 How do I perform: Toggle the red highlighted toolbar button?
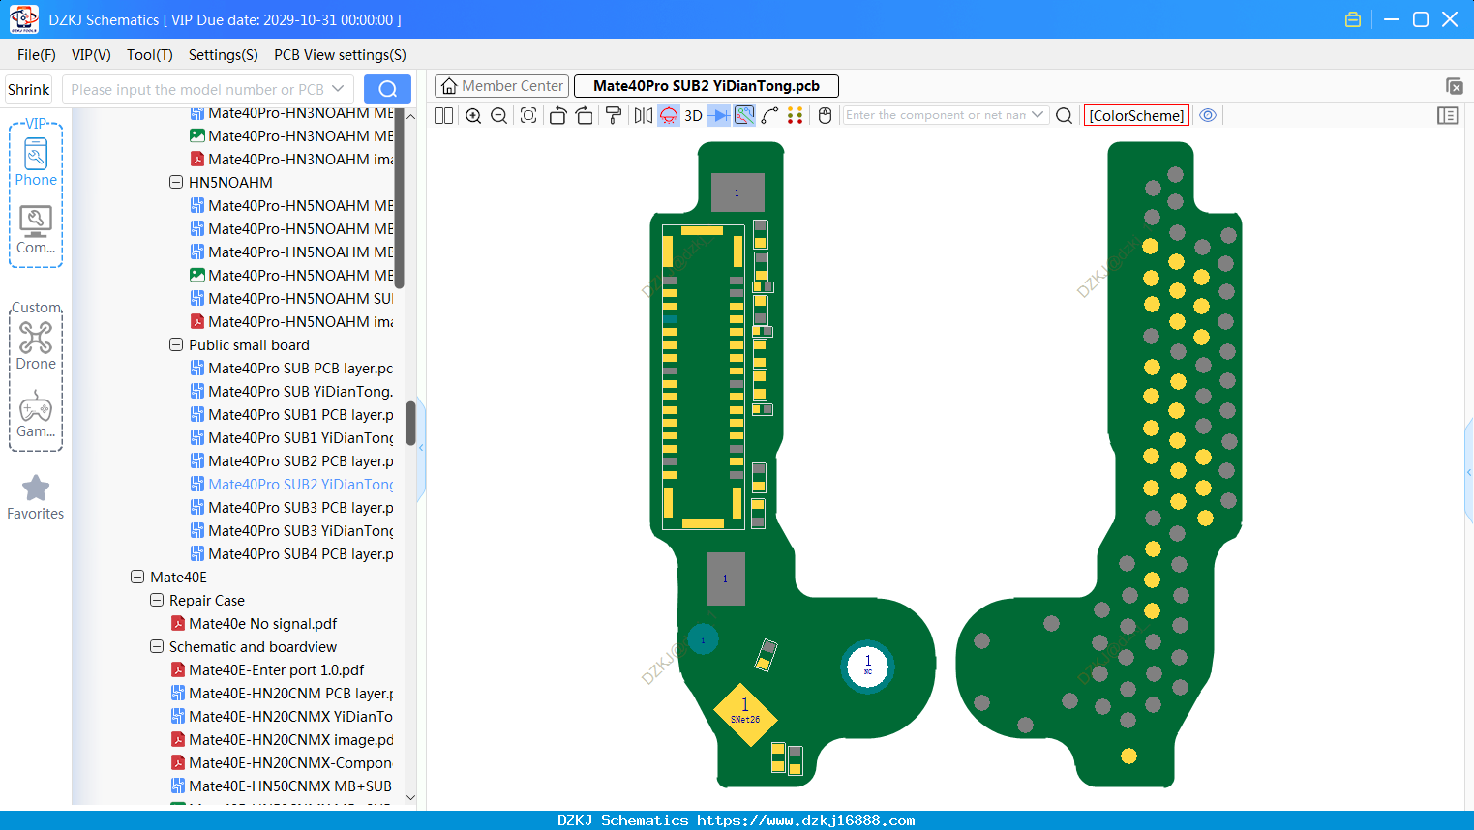(669, 116)
